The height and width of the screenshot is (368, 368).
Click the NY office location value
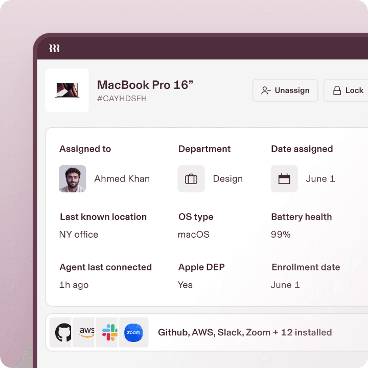pyautogui.click(x=79, y=235)
